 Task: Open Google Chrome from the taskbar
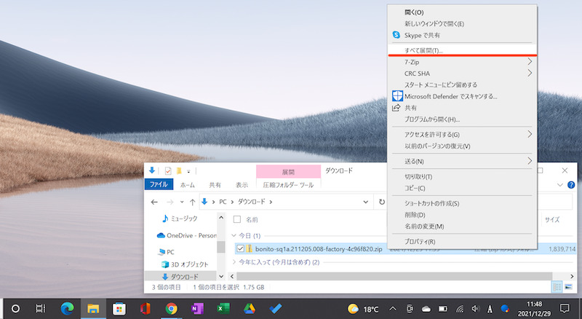tap(171, 308)
